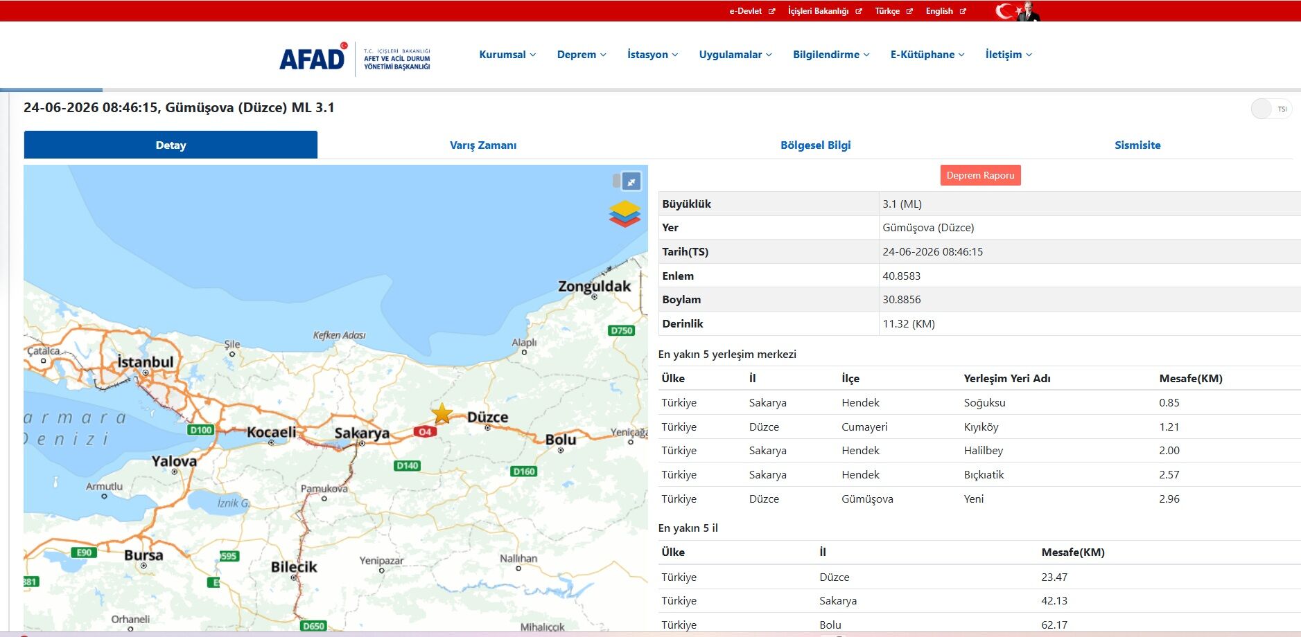Expand the İstasyon menu
This screenshot has height=637, width=1301.
pos(652,55)
